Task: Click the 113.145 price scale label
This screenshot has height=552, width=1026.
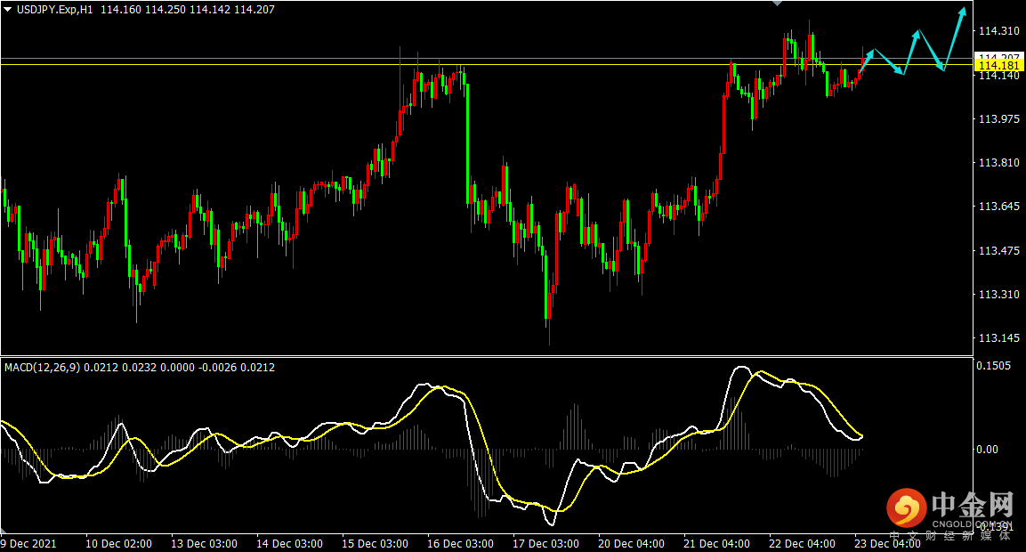Action: [998, 338]
